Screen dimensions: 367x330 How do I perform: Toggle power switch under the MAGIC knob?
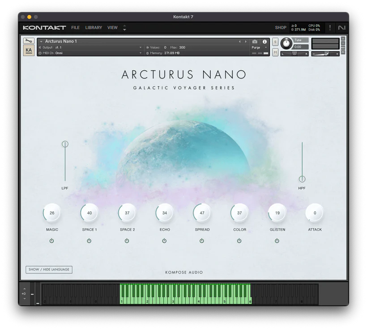pos(52,240)
